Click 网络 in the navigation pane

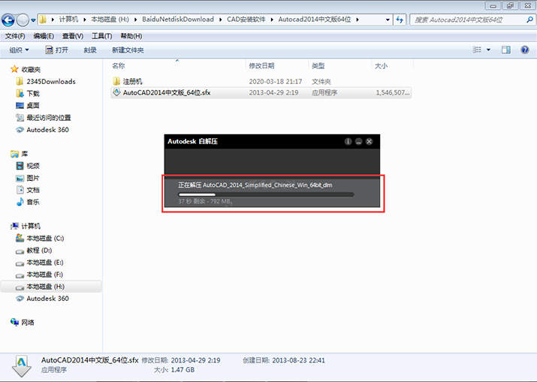pos(23,322)
